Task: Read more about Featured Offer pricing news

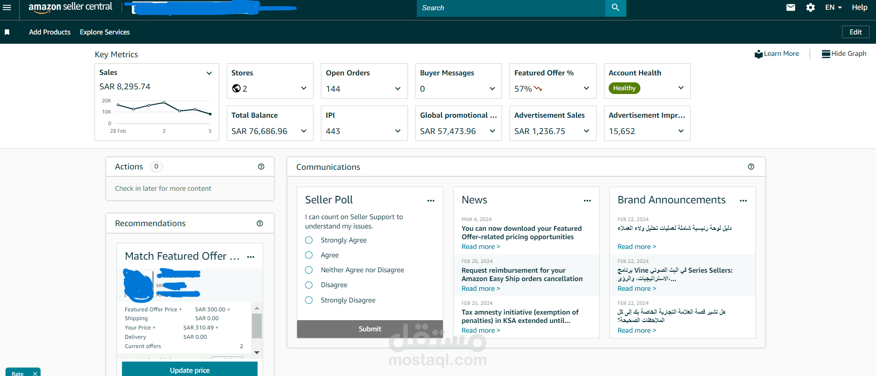Action: tap(481, 247)
